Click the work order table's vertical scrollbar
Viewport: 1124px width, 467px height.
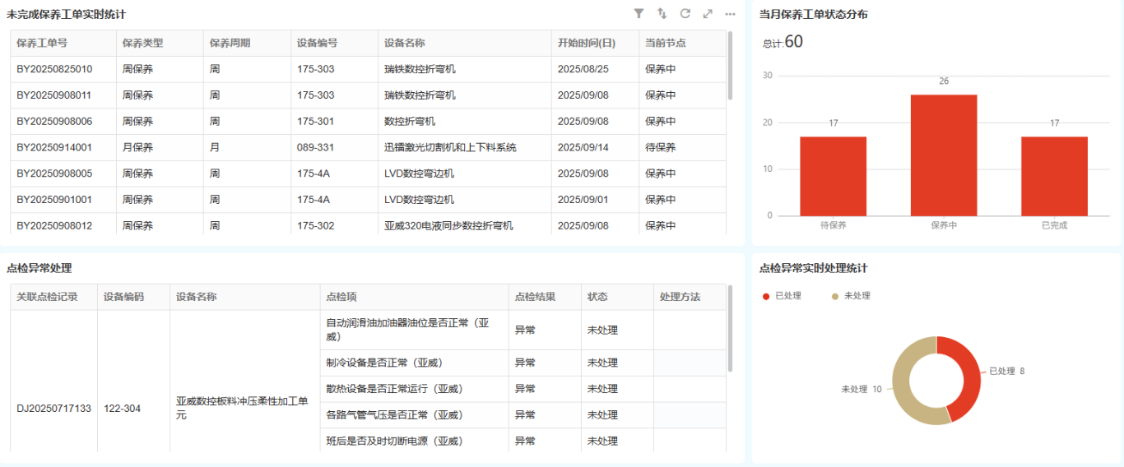pos(729,66)
